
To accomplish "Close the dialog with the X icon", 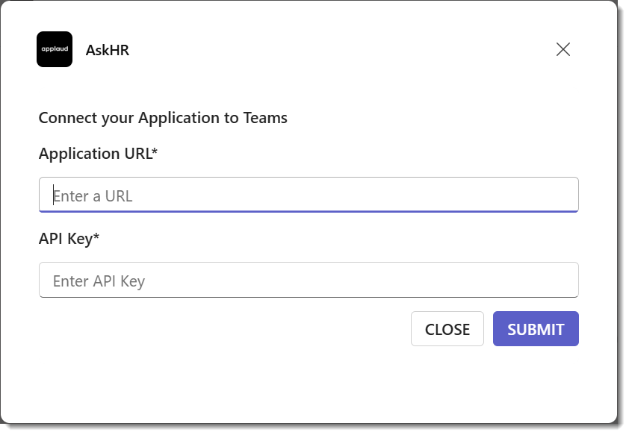I will pyautogui.click(x=563, y=50).
